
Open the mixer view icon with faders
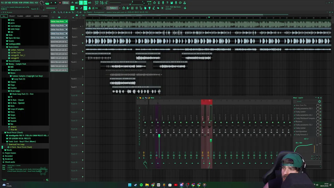pyautogui.click(x=137, y=8)
